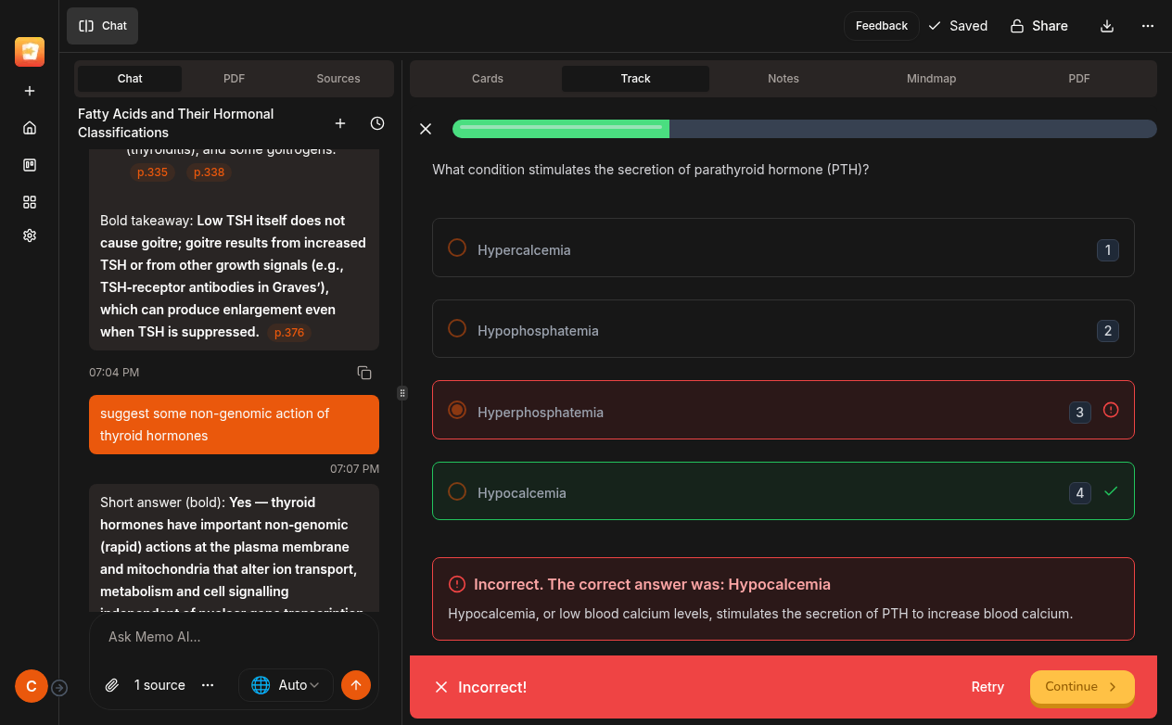Click the green quiz progress bar
The width and height of the screenshot is (1172, 725).
pos(561,129)
